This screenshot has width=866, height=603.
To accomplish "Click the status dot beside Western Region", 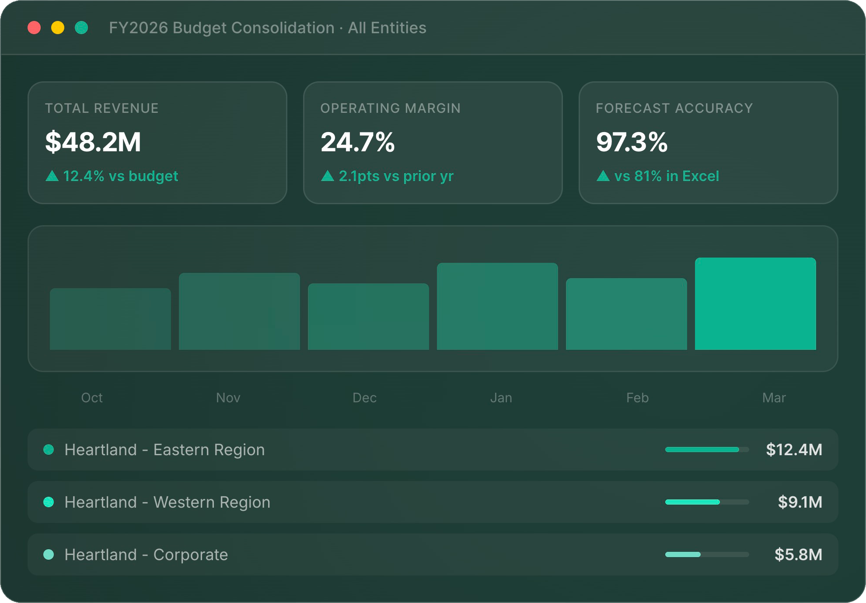I will (x=49, y=502).
